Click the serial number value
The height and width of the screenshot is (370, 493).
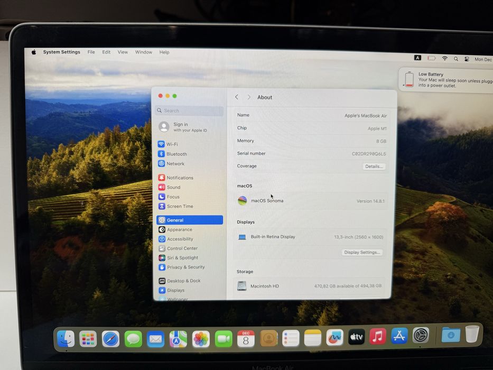(x=368, y=153)
